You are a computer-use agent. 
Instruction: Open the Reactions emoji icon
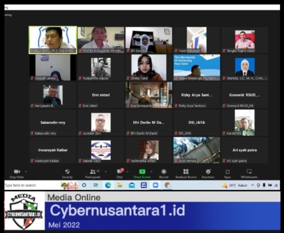[208, 171]
